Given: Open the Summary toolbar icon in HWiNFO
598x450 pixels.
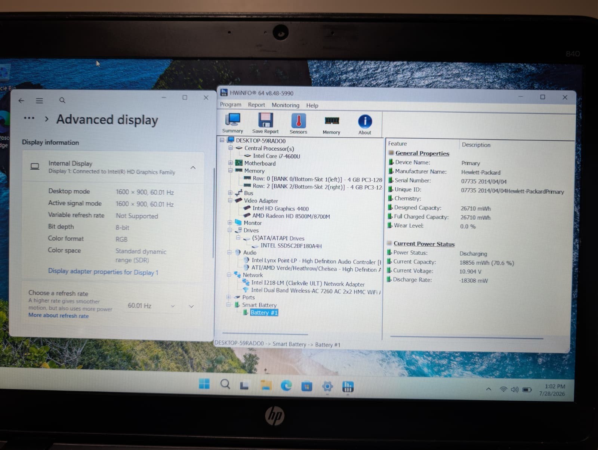Looking at the screenshot, I should (x=232, y=123).
